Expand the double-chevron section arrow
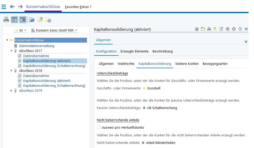 pyautogui.click(x=246, y=42)
